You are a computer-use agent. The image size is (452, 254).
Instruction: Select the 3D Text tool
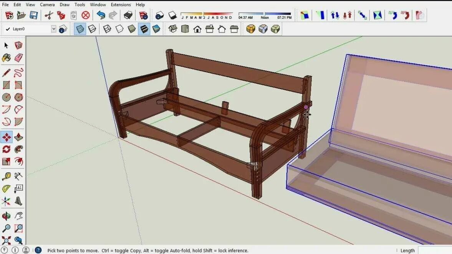18,201
